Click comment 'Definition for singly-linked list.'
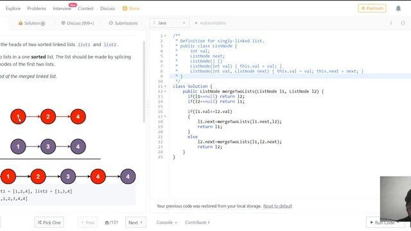Image resolution: width=411 pixels, height=231 pixels. [x=222, y=41]
